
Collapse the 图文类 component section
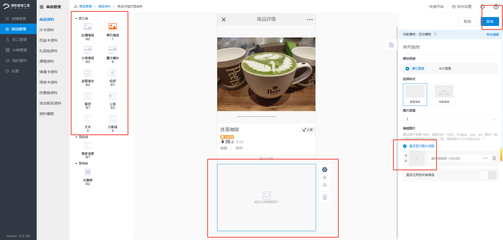pyautogui.click(x=76, y=19)
